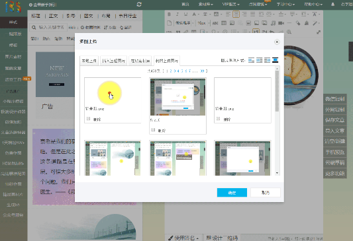The height and width of the screenshot is (241, 353).
Task: Click the magnifier preview icon in toolbar
Action: click(289, 32)
